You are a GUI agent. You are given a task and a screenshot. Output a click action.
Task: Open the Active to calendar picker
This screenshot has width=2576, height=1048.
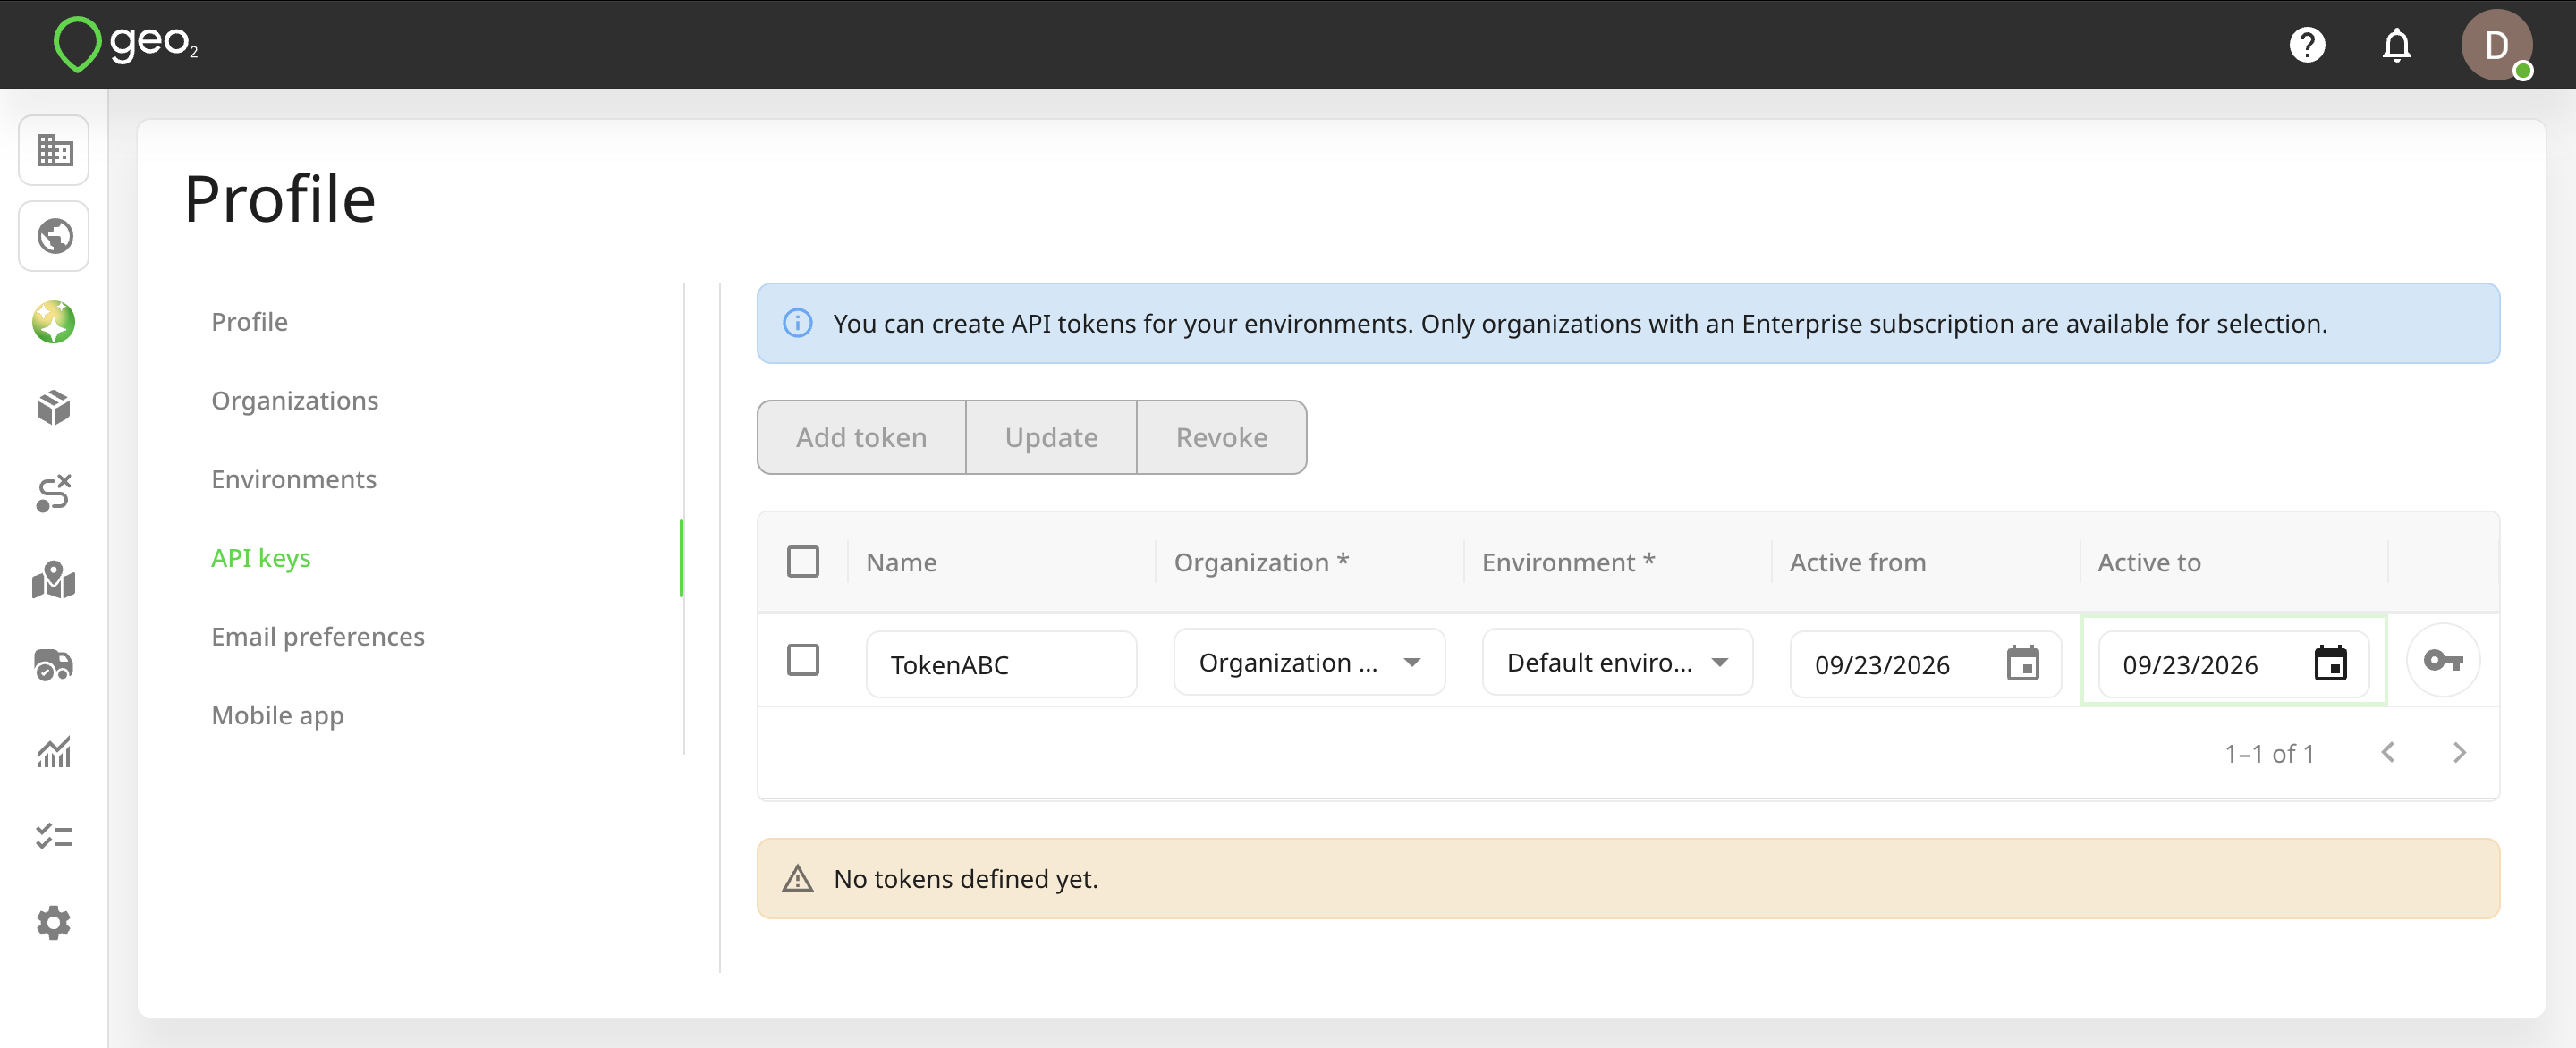point(2330,663)
